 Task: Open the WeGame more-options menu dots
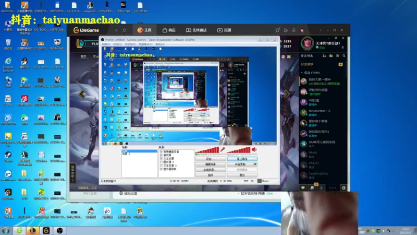pos(321,30)
